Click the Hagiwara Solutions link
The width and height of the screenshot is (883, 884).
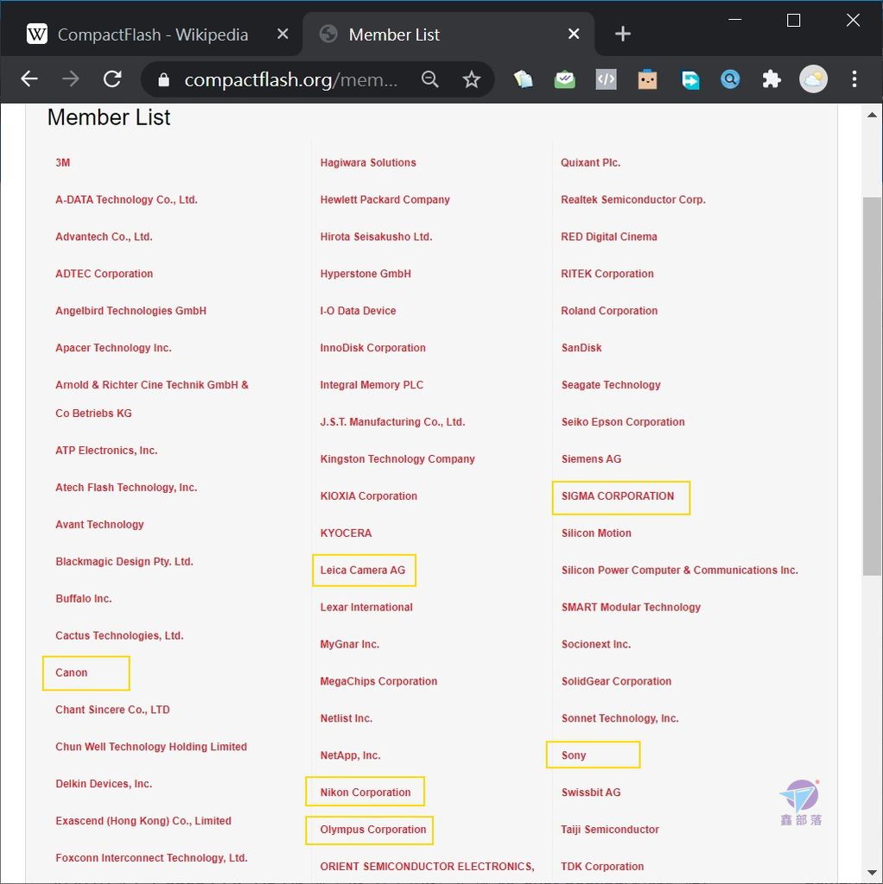(x=368, y=162)
